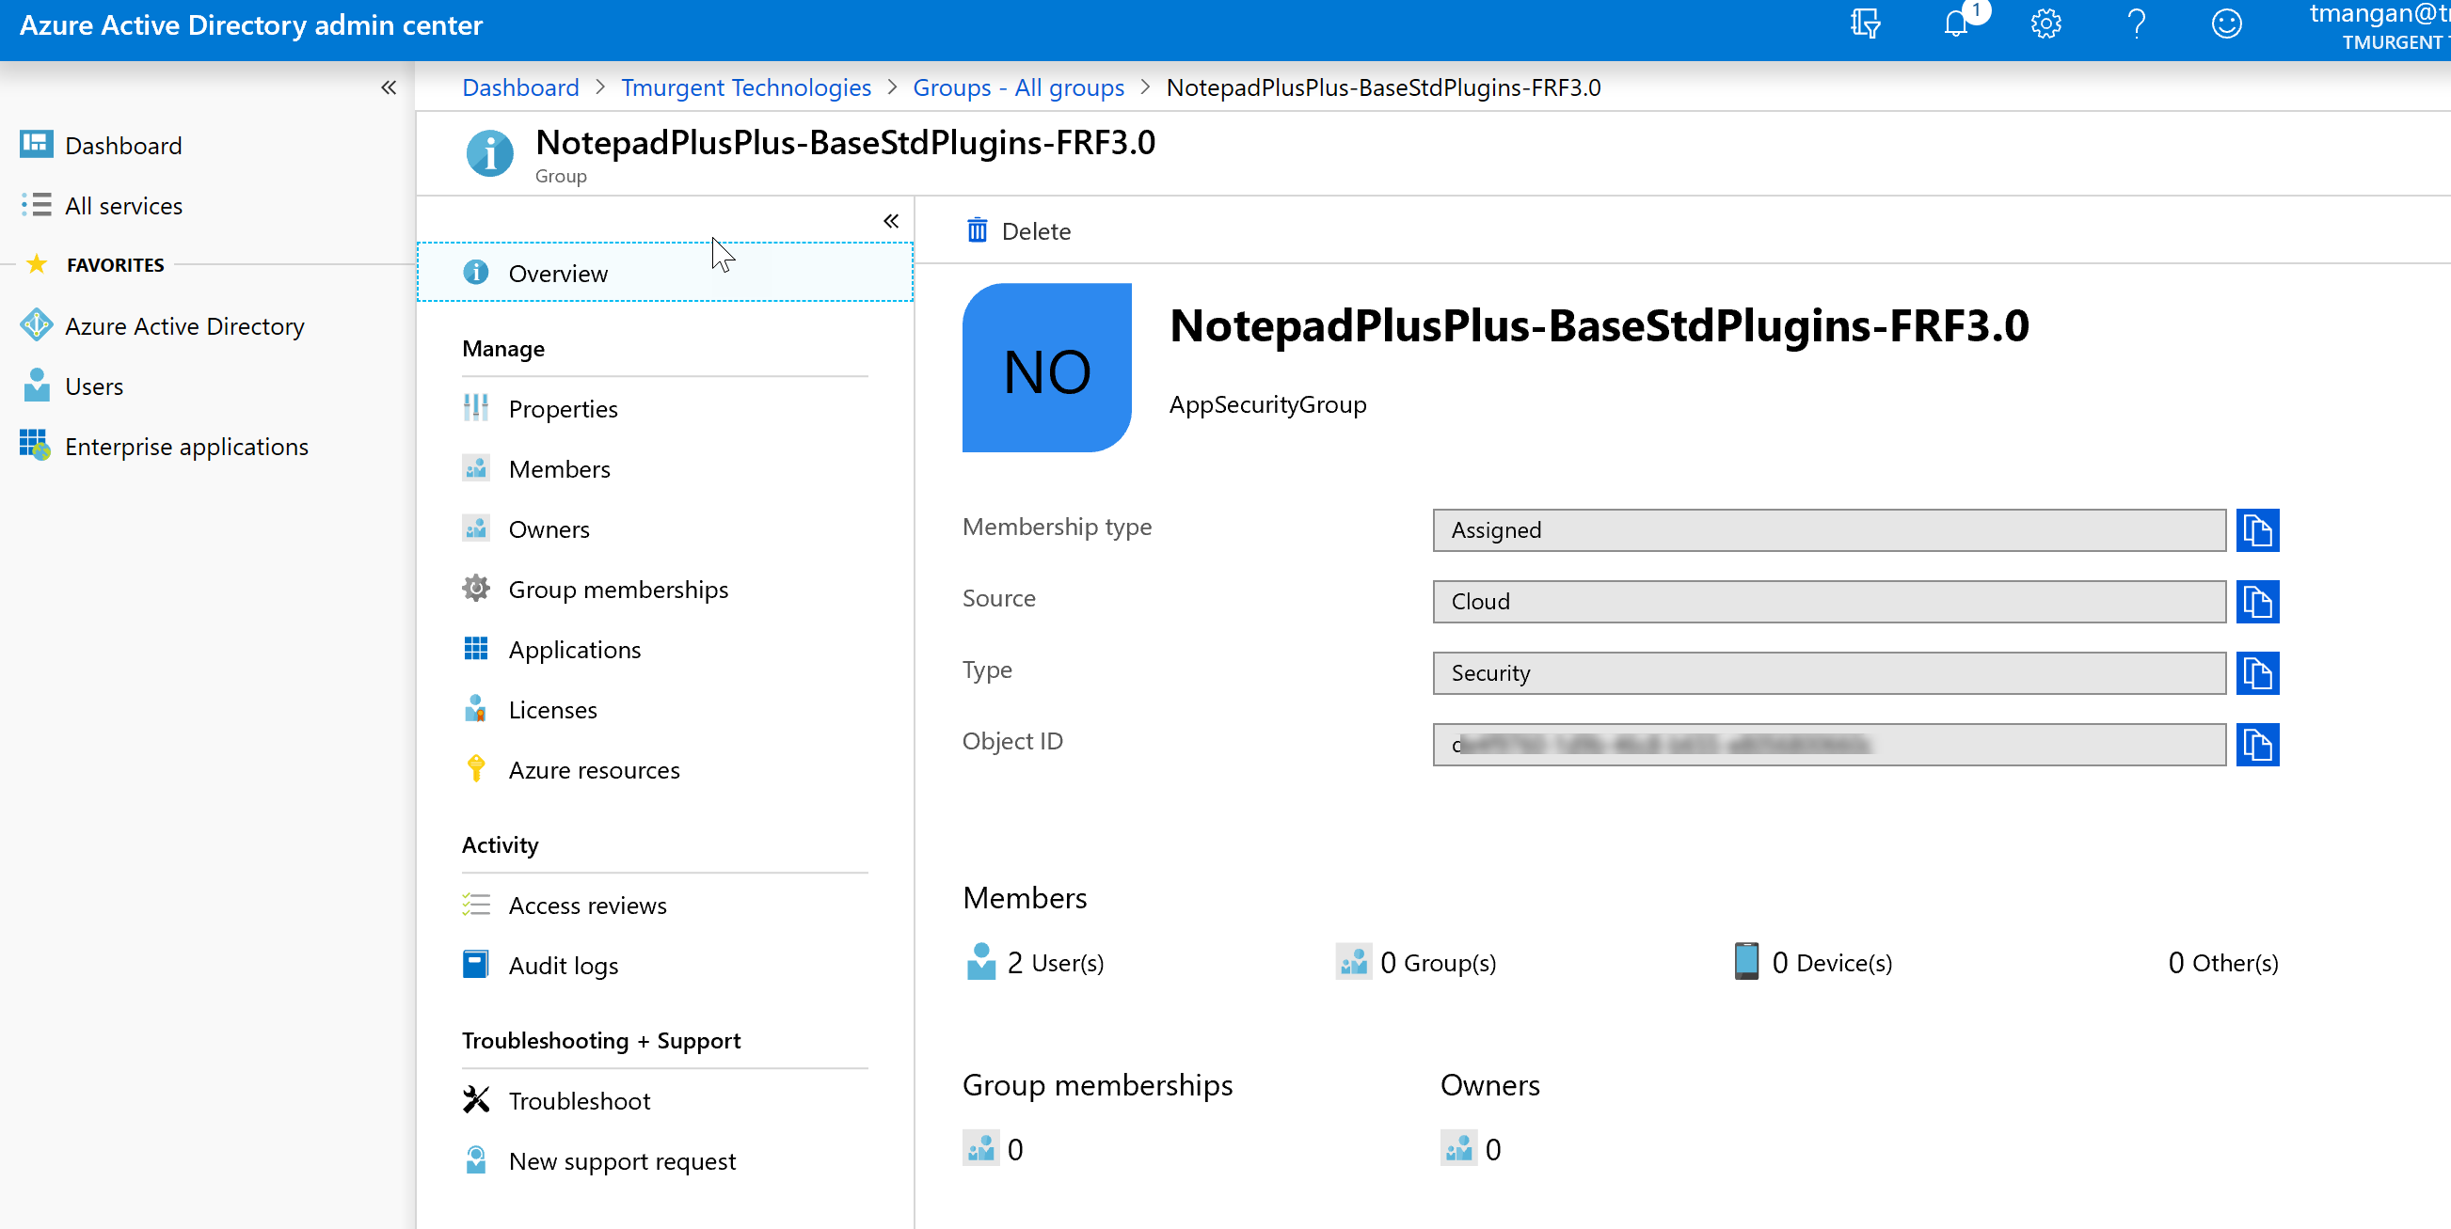
Task: Open Audit logs under Activity
Action: tap(563, 966)
